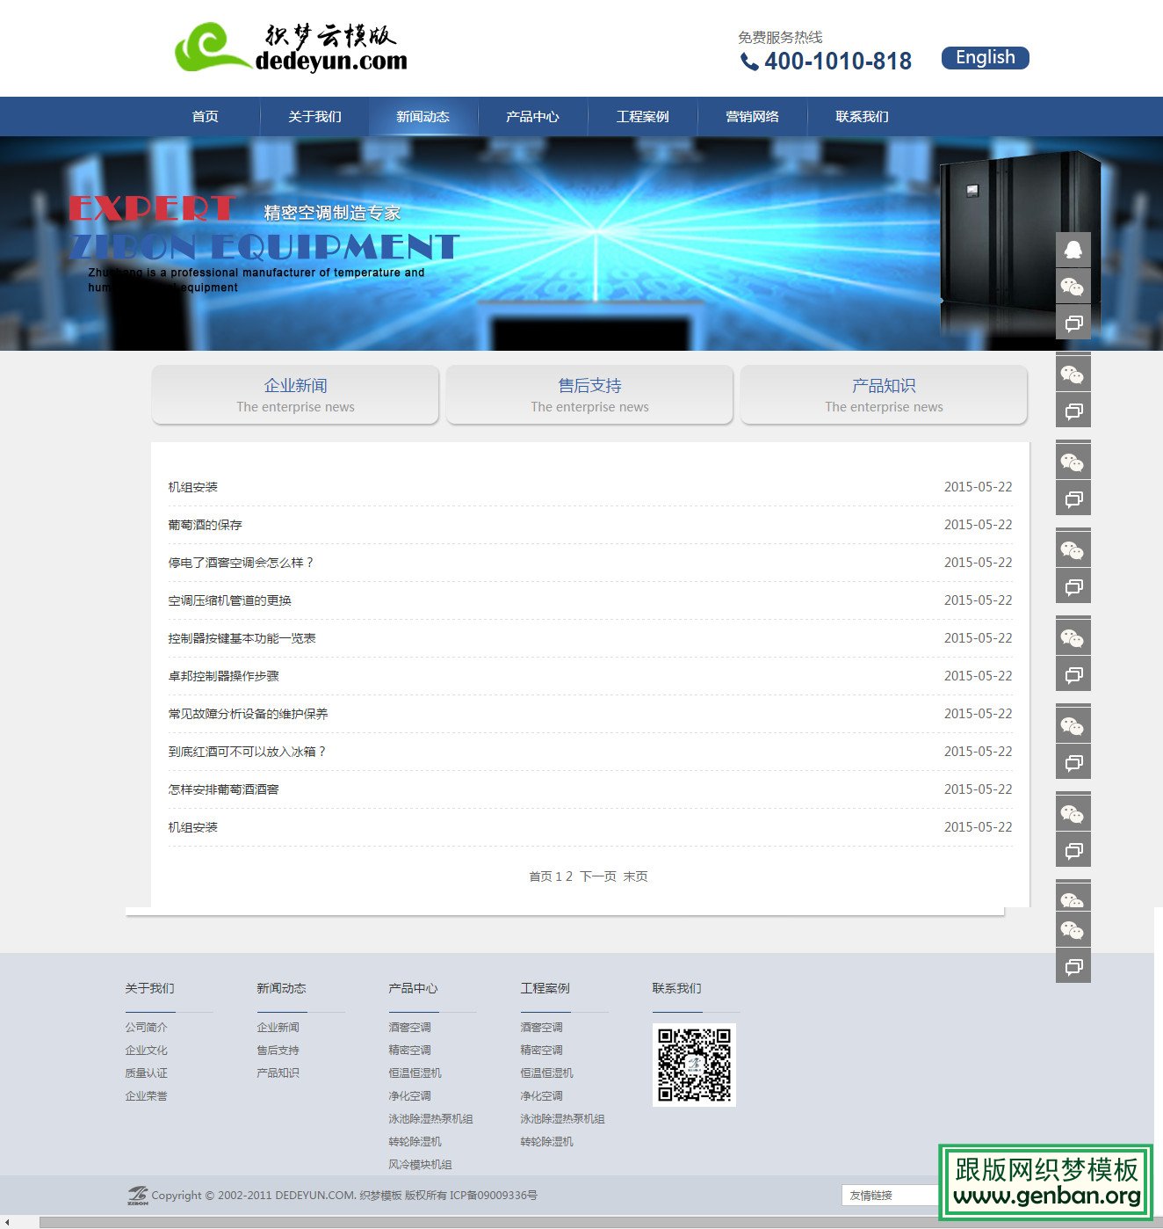Open 公司简介 in the footer links
1163x1229 pixels.
(146, 1026)
